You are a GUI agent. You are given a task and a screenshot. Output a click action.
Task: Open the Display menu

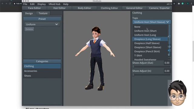[42, 4]
